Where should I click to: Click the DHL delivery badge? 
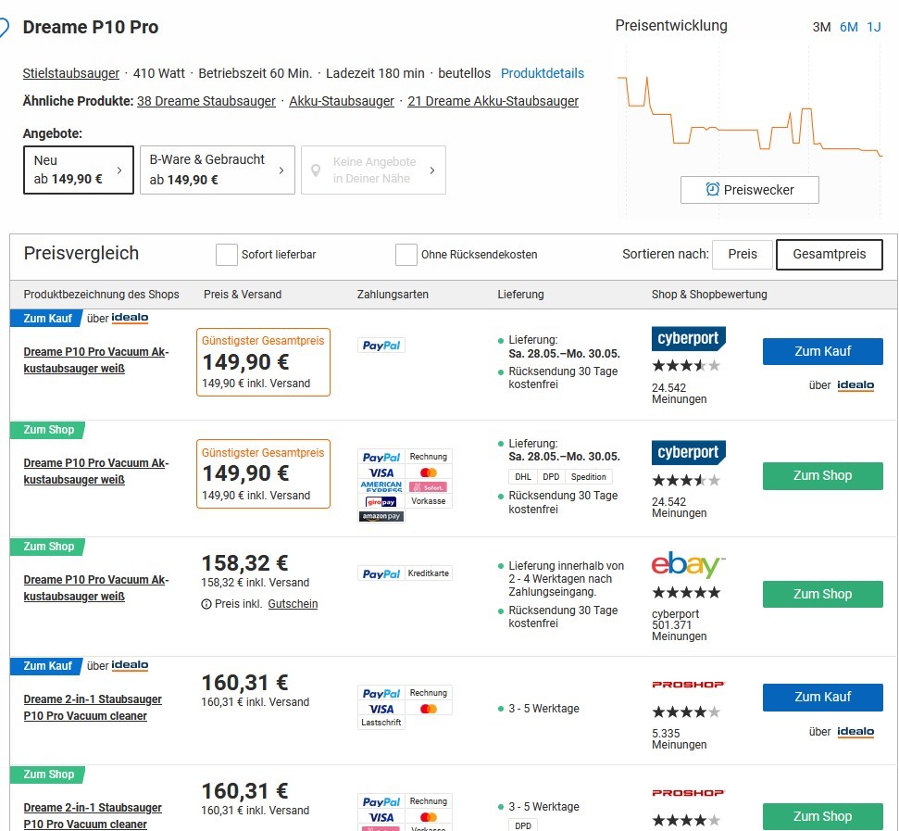pyautogui.click(x=523, y=476)
